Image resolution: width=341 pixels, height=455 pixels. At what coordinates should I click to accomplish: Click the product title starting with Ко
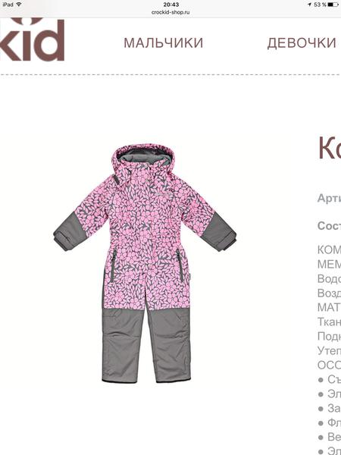tap(330, 149)
